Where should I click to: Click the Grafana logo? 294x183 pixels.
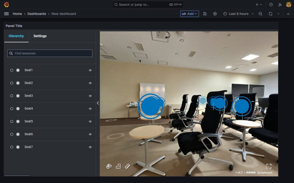pos(7,5)
